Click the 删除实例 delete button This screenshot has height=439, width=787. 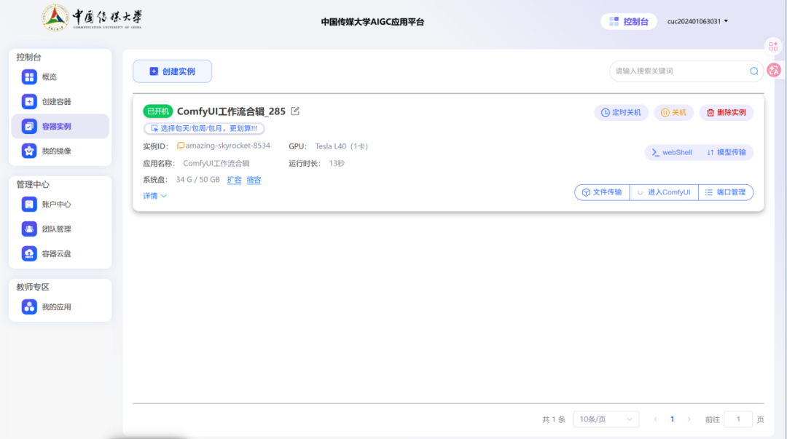[727, 112]
